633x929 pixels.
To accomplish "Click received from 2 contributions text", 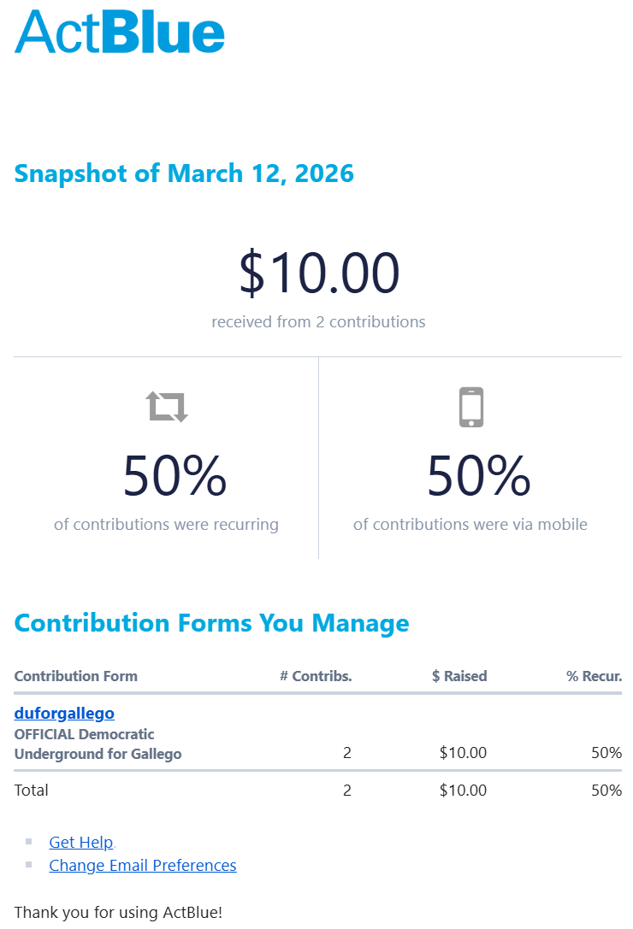I will 318,322.
